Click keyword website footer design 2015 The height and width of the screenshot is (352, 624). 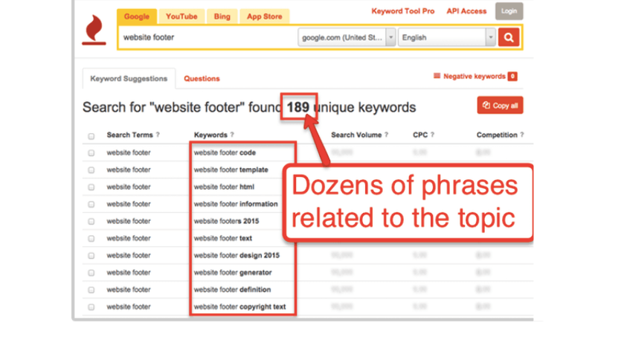pos(237,255)
